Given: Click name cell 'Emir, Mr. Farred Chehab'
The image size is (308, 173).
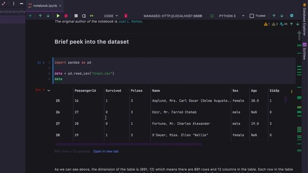Looking at the screenshot, I should click(x=174, y=112).
